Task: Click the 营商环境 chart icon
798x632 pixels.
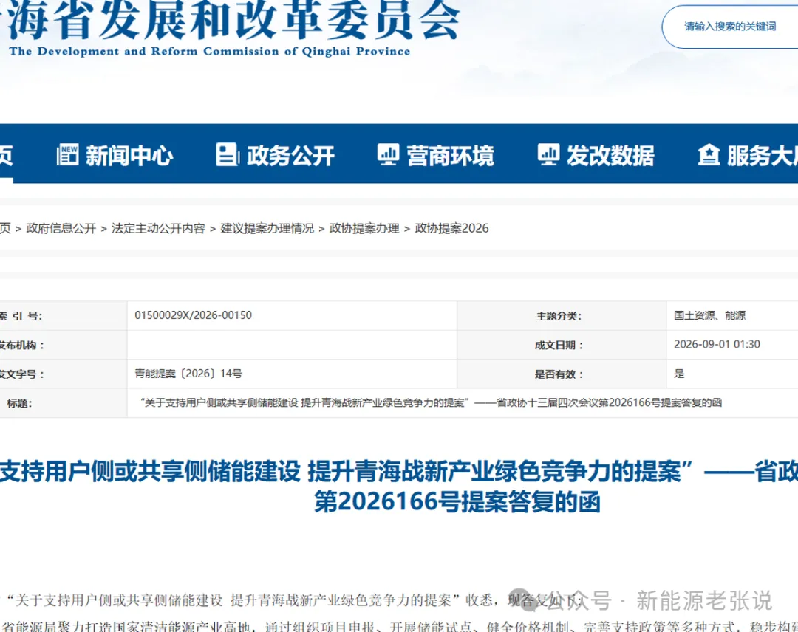Action: [388, 154]
